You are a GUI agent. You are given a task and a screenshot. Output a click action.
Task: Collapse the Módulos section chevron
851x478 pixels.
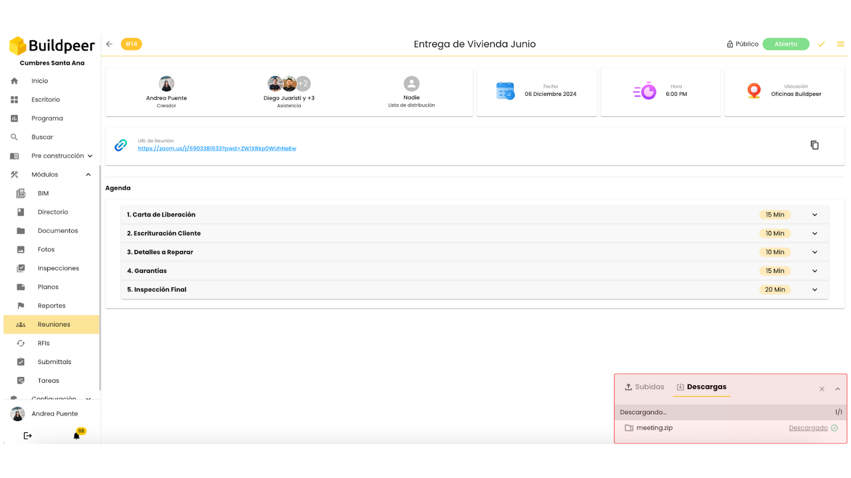(88, 175)
